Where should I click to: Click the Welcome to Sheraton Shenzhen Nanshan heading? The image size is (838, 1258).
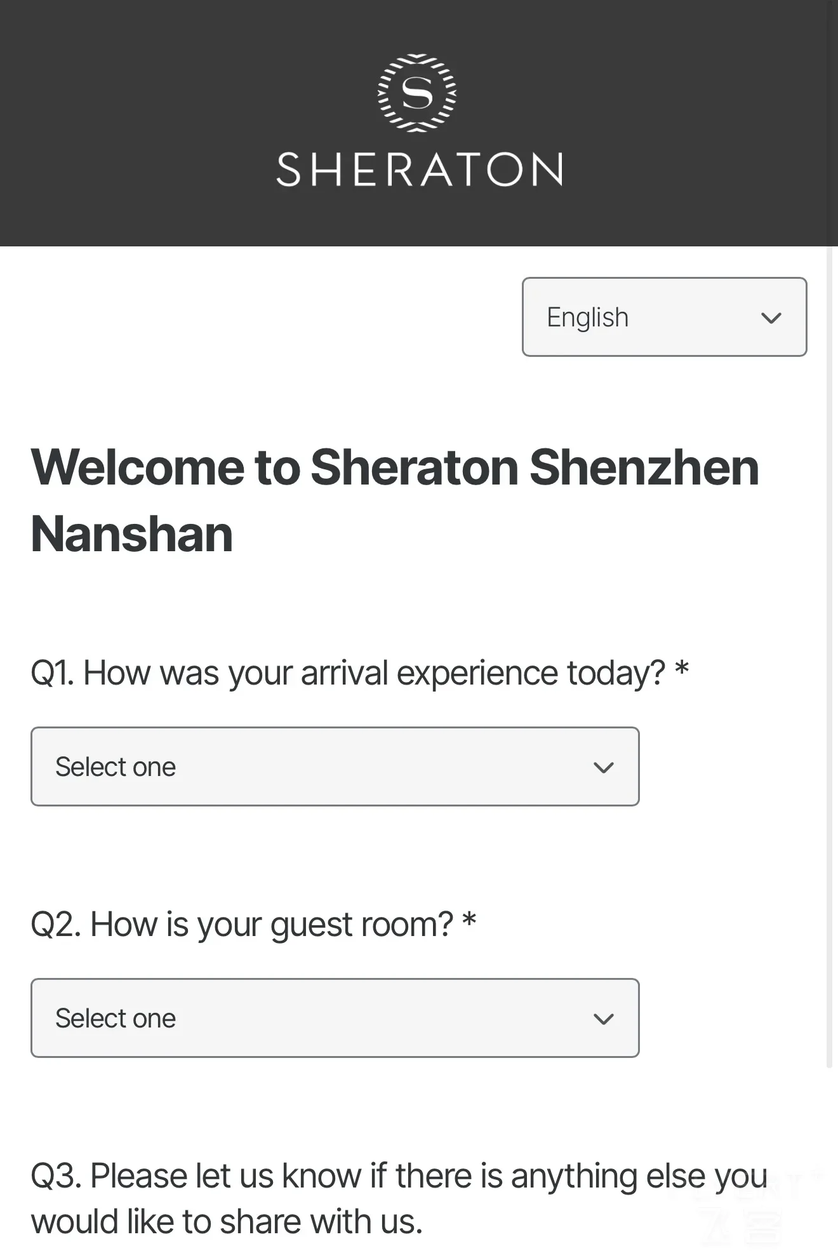pyautogui.click(x=394, y=500)
